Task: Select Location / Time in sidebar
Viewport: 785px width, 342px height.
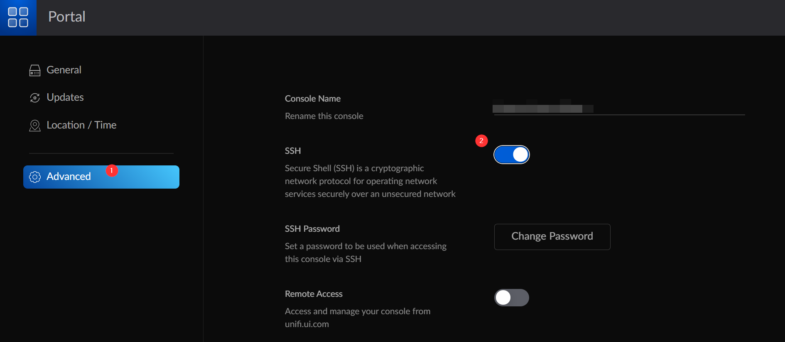Action: coord(81,125)
